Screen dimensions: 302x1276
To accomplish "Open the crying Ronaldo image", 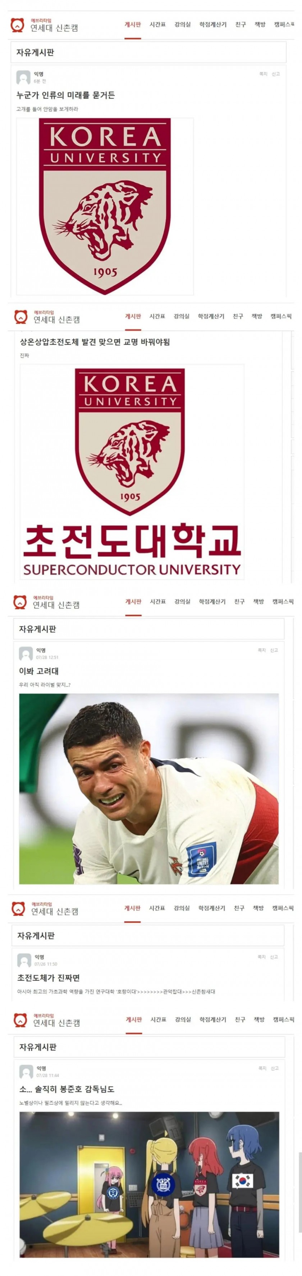I will tap(149, 789).
